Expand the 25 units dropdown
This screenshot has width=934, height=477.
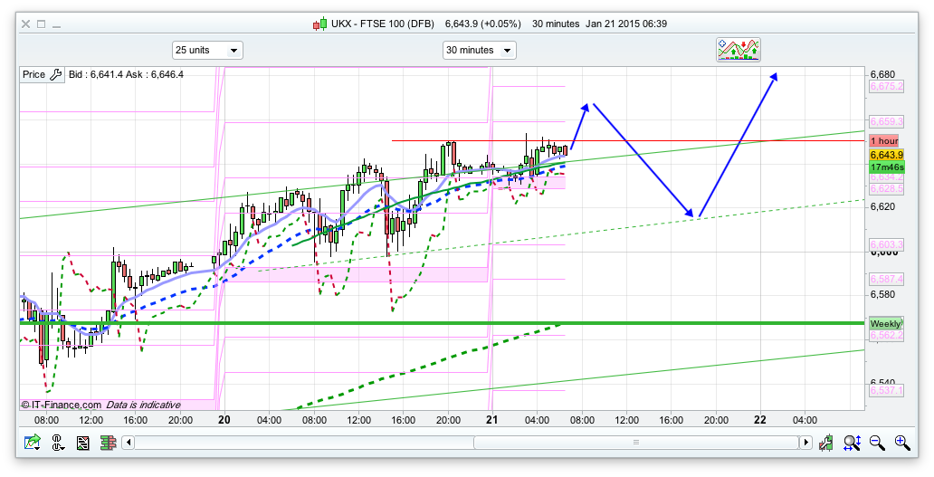click(x=207, y=50)
